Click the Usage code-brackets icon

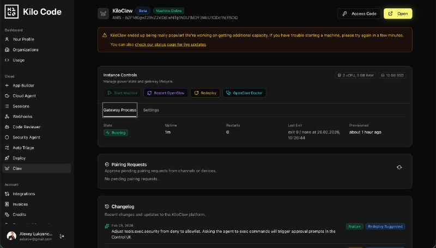[7, 60]
